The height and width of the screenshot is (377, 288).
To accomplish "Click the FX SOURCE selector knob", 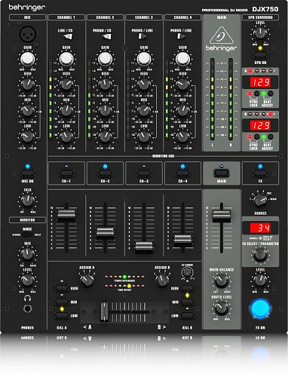I will coord(260,201).
